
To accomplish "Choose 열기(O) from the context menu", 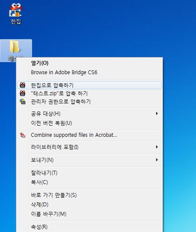I will coord(89,63).
